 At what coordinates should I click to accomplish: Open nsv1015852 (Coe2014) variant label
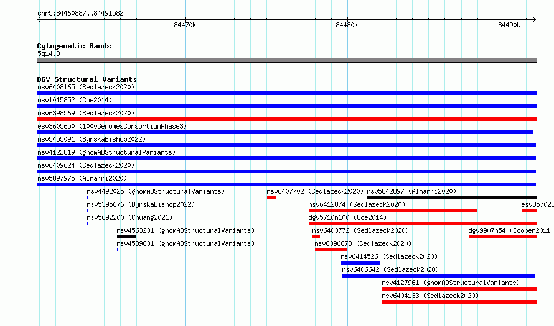(x=75, y=100)
